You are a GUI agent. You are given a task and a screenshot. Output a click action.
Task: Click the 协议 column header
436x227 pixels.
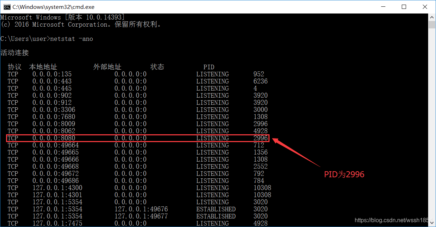15,67
